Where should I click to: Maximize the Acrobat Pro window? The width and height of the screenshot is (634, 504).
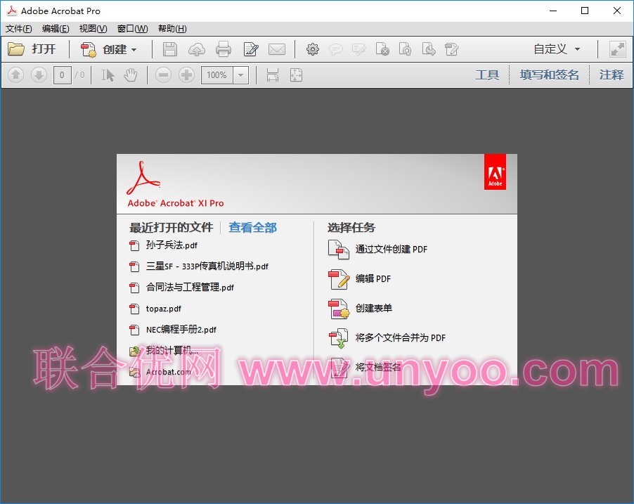point(585,11)
